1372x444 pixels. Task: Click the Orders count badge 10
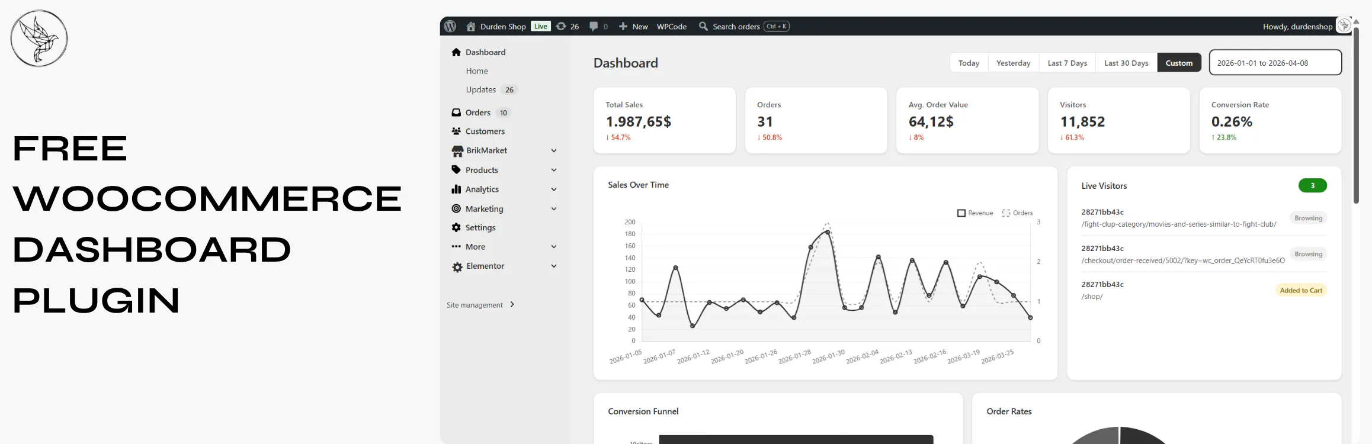504,112
